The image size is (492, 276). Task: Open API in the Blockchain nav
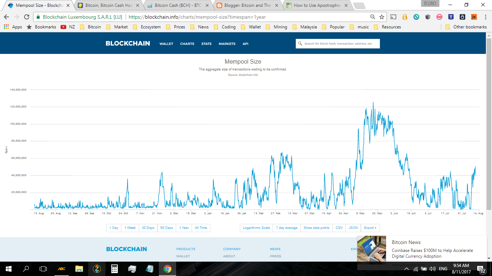245,44
